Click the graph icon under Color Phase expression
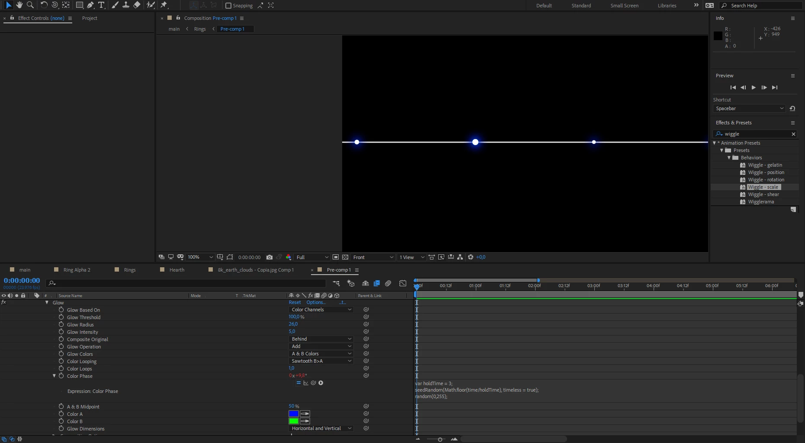This screenshot has height=443, width=805. pyautogui.click(x=306, y=383)
